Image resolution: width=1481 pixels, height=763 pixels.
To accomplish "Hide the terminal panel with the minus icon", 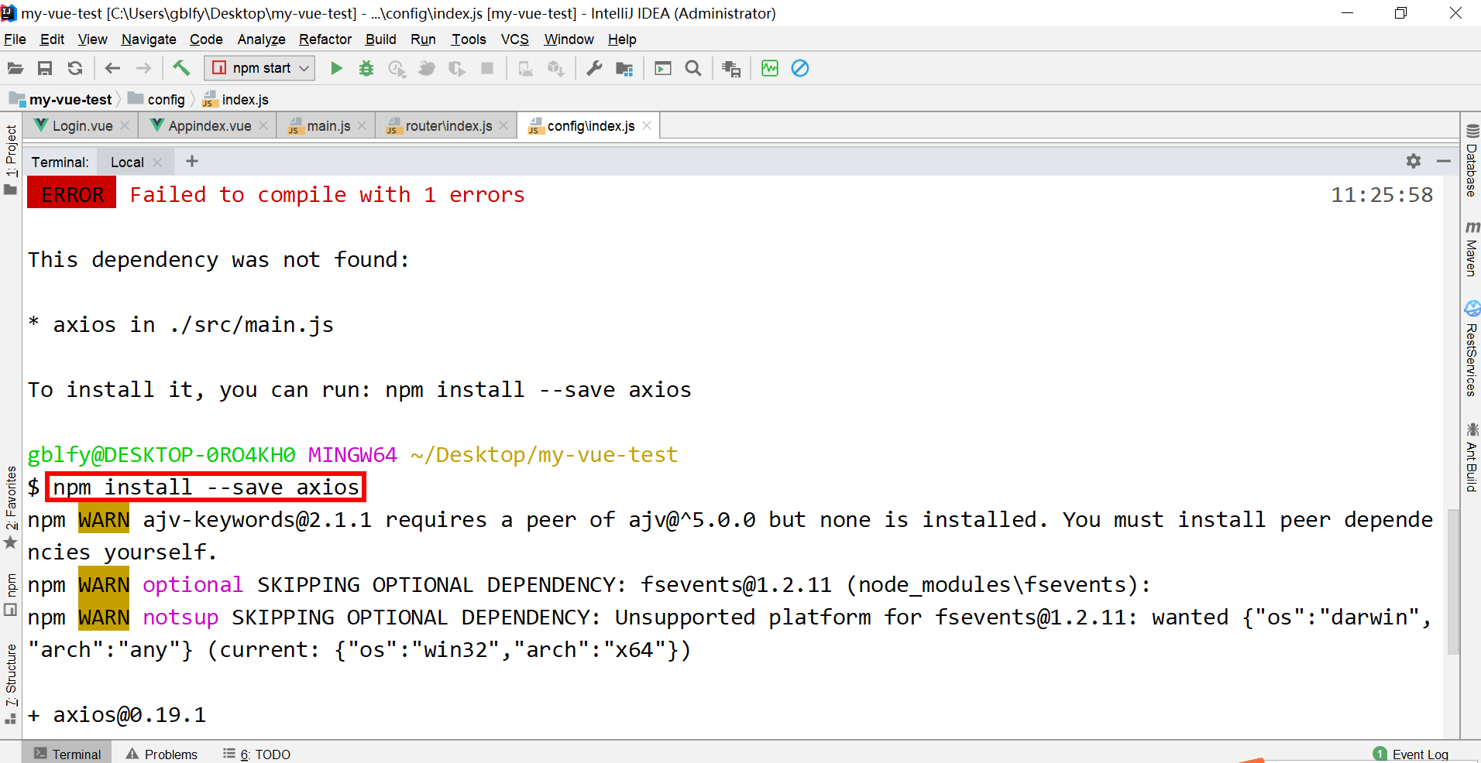I will [x=1443, y=161].
